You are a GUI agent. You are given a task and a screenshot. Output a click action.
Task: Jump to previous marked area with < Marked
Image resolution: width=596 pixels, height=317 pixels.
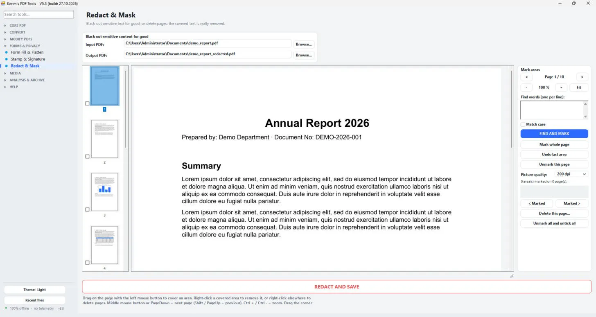click(537, 203)
